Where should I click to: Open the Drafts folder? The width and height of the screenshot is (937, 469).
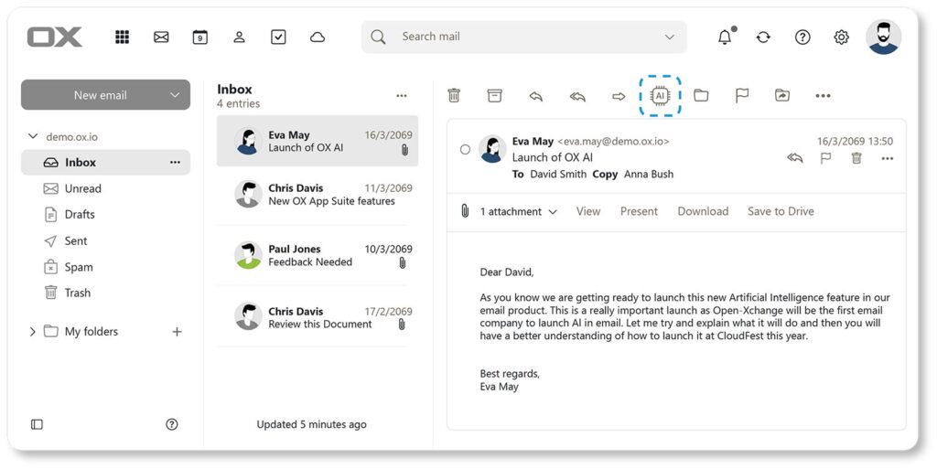click(x=80, y=215)
